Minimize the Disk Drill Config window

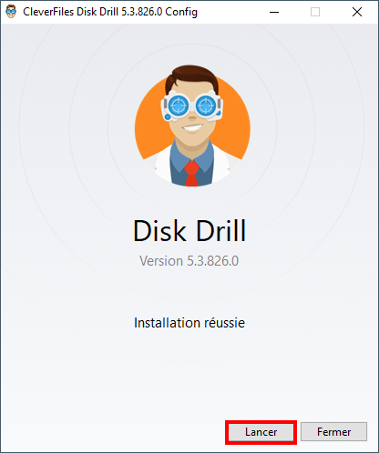[274, 12]
